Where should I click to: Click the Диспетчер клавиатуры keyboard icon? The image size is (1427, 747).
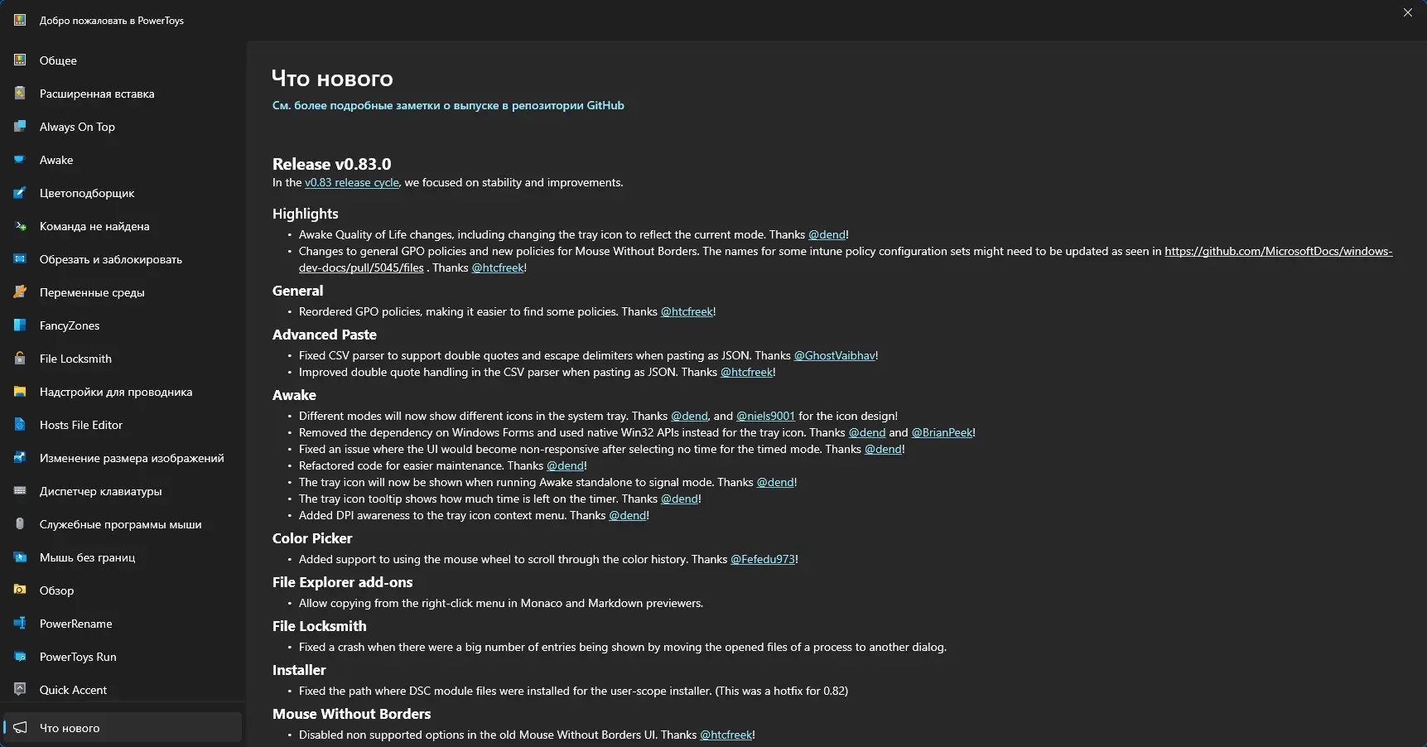click(20, 491)
